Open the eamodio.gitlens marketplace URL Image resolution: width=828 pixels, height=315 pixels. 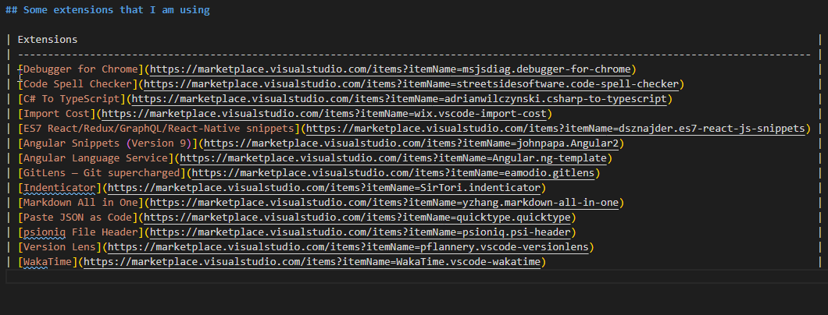point(393,173)
